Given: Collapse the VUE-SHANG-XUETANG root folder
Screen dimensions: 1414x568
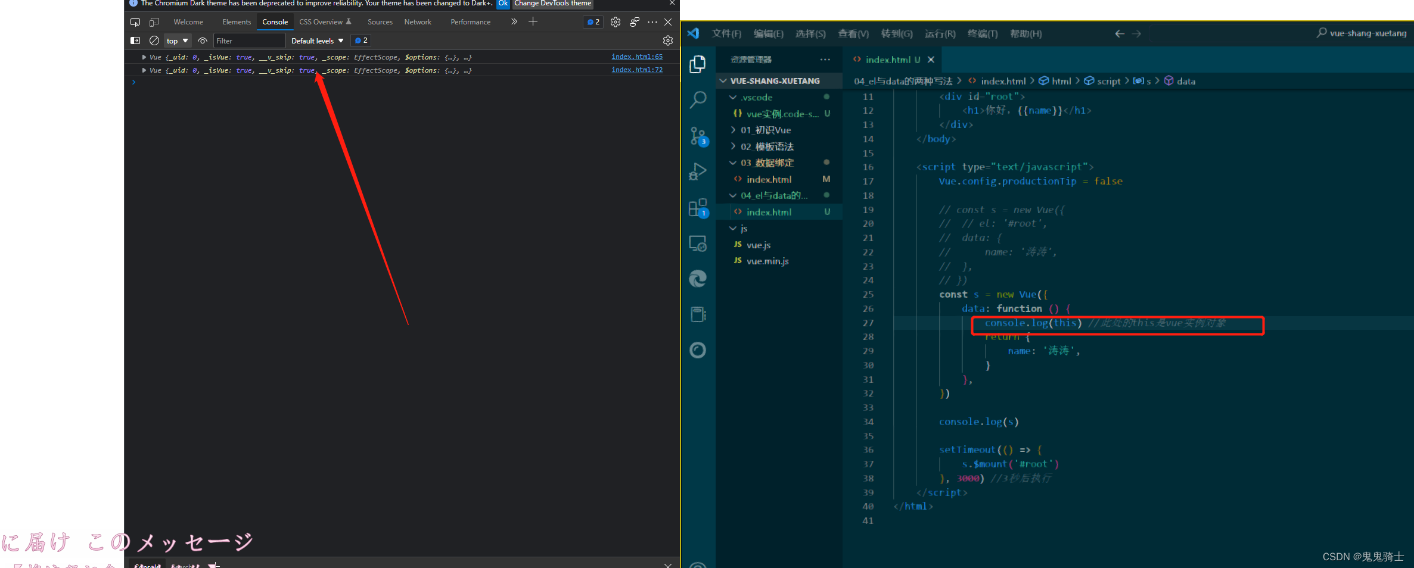Looking at the screenshot, I should 779,80.
